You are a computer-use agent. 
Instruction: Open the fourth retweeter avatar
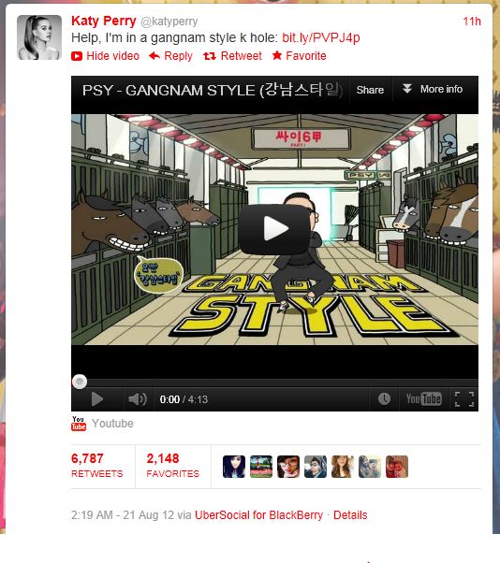(316, 467)
